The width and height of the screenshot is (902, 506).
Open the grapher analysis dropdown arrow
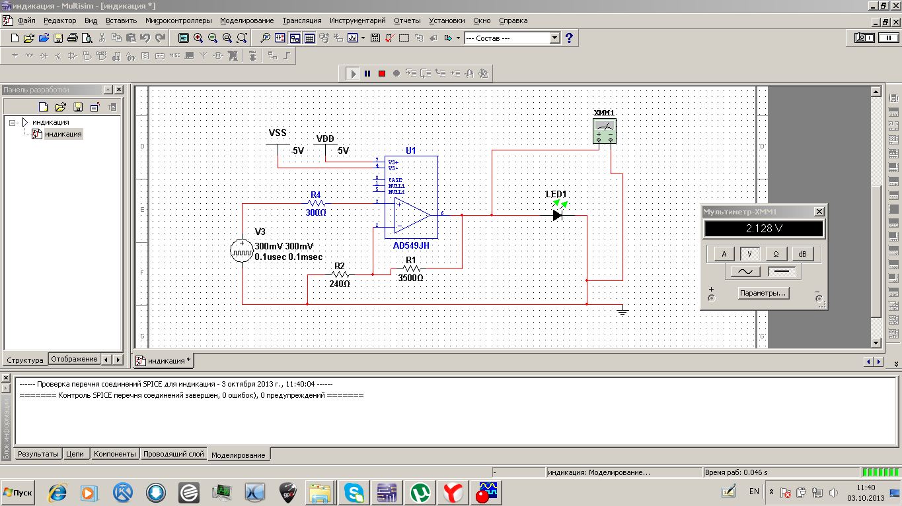[x=363, y=38]
